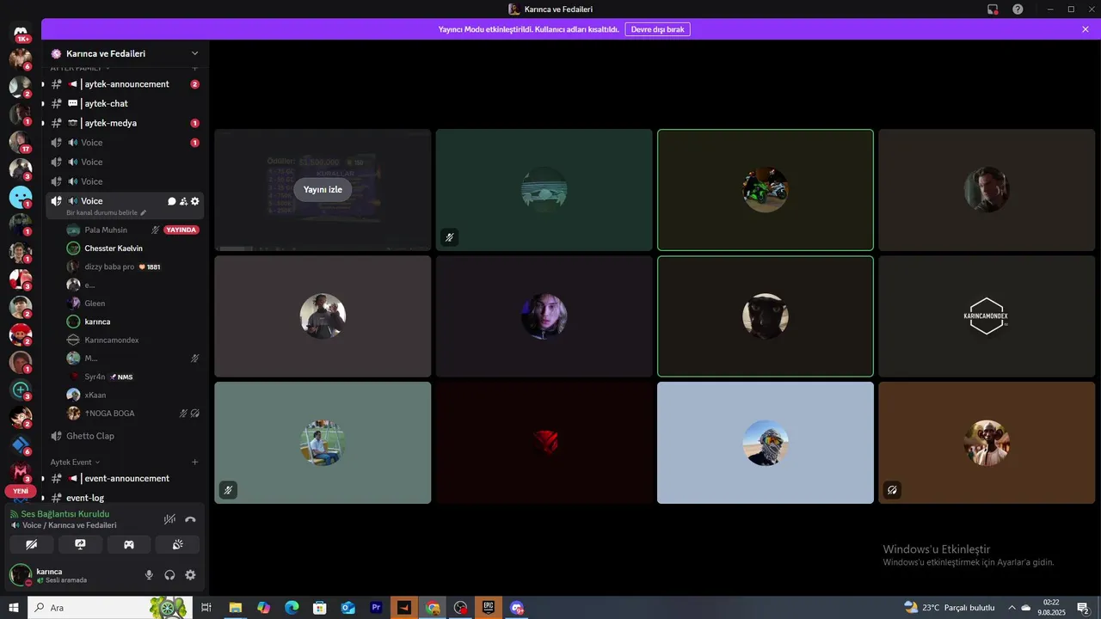Select the red diamond avatar video tile

coord(544,443)
